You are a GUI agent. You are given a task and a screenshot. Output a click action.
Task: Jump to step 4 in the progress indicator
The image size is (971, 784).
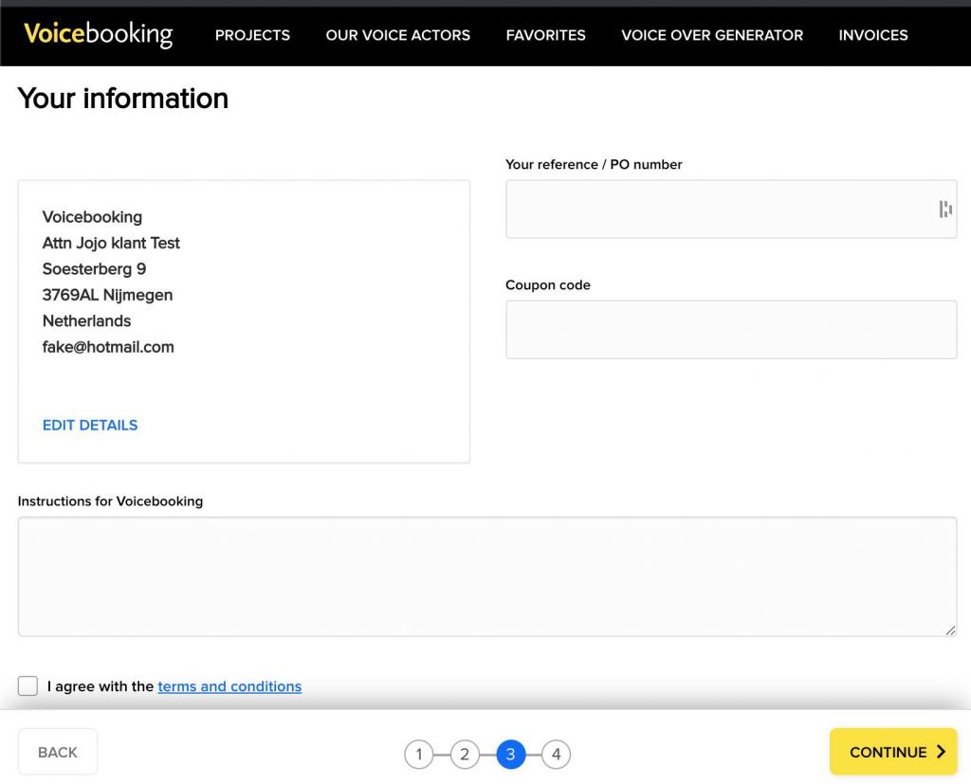556,755
